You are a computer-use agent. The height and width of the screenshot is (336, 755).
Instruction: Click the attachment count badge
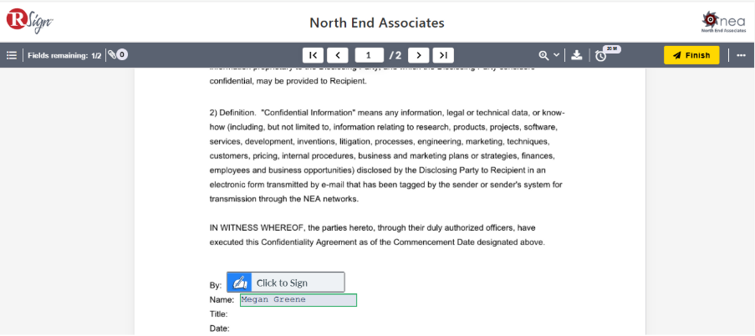(122, 55)
